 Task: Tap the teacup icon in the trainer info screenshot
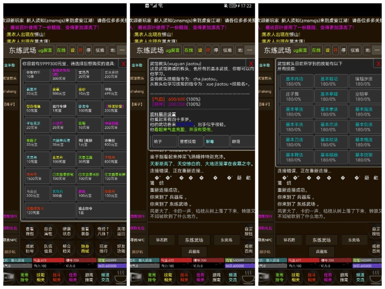(248, 277)
